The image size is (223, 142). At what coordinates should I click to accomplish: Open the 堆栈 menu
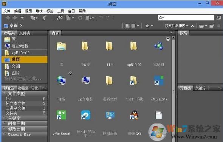click(39, 11)
